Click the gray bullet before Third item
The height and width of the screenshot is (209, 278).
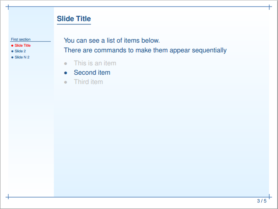coord(66,82)
